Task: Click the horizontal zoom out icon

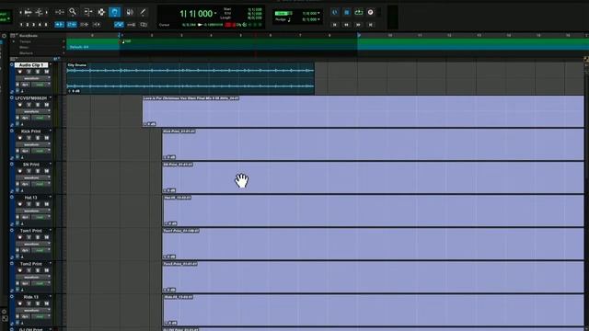Action: tap(20, 12)
